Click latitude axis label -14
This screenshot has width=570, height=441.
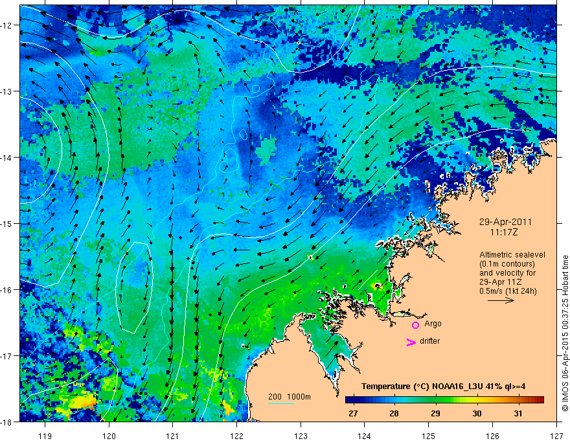[7, 158]
